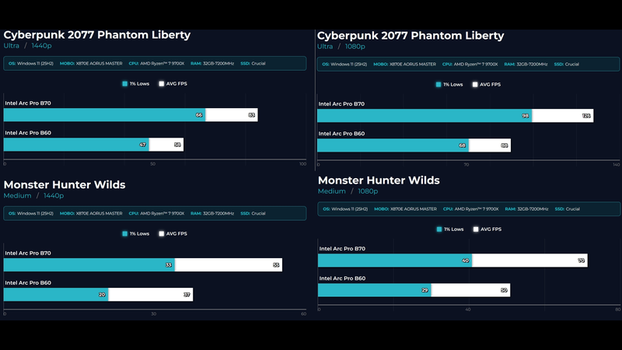The image size is (622, 350).
Task: Click the white bar segment showing 50 FPS
Action: pos(470,290)
